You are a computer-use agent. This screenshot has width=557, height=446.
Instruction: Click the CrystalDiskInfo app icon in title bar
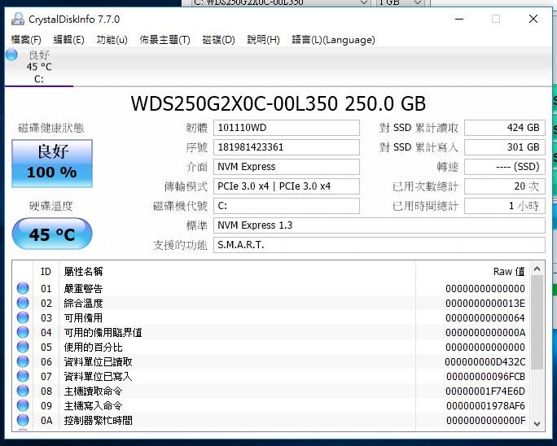[x=17, y=20]
